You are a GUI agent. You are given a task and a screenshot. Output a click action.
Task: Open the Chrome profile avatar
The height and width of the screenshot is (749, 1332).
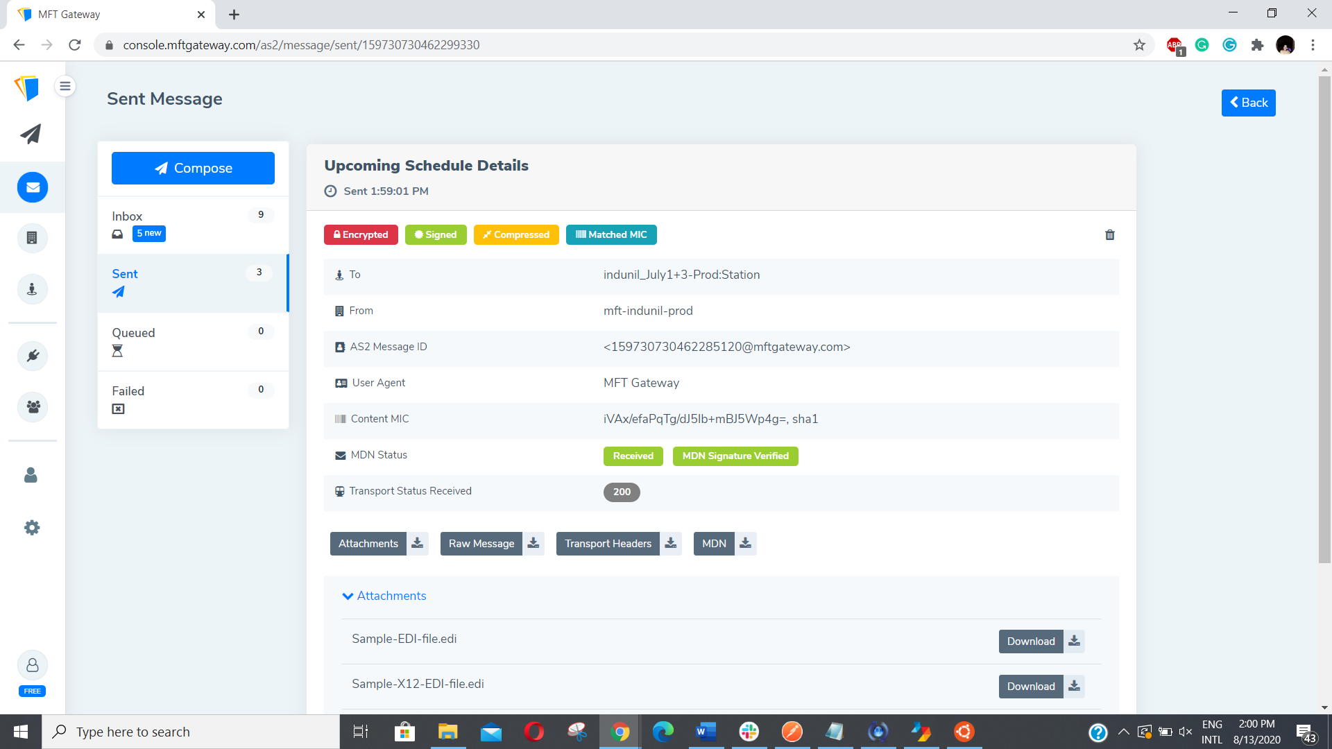tap(1285, 45)
